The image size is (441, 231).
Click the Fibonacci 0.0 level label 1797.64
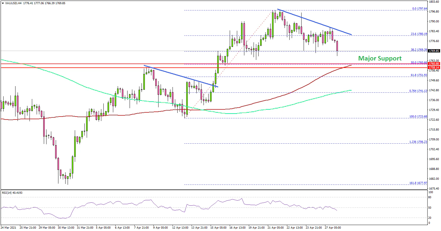[x=419, y=9]
